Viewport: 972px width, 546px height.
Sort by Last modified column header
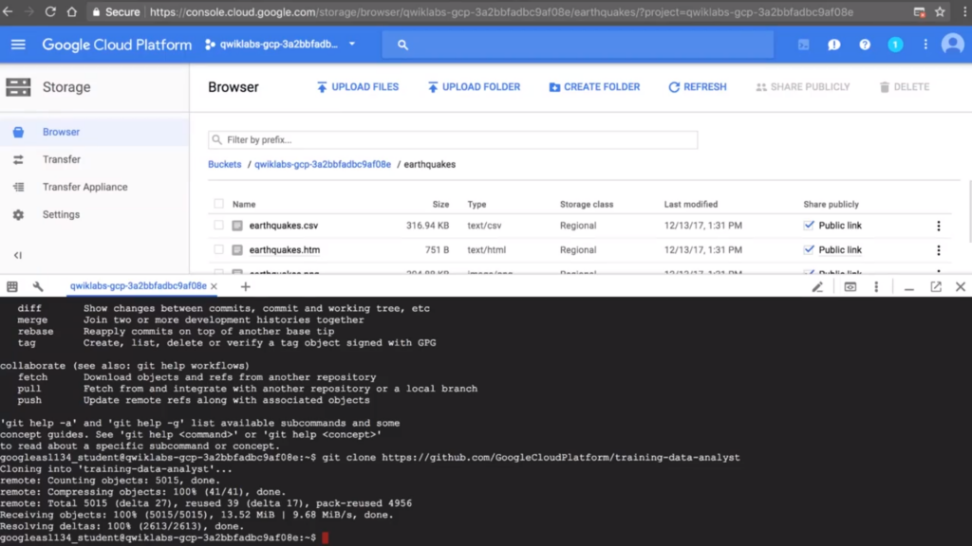[x=691, y=205]
